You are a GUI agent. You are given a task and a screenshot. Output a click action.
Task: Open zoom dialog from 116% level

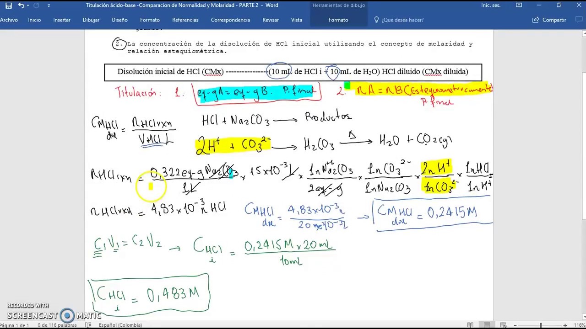[x=579, y=325]
